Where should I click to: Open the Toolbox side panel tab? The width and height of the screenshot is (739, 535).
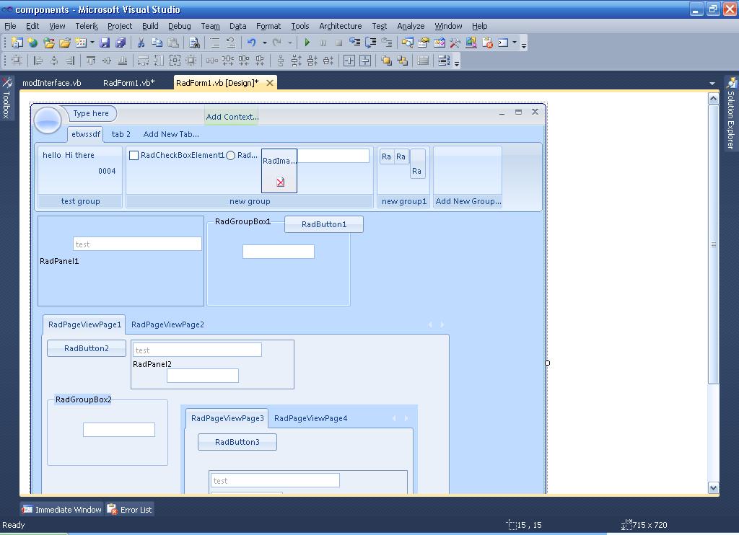pos(6,98)
